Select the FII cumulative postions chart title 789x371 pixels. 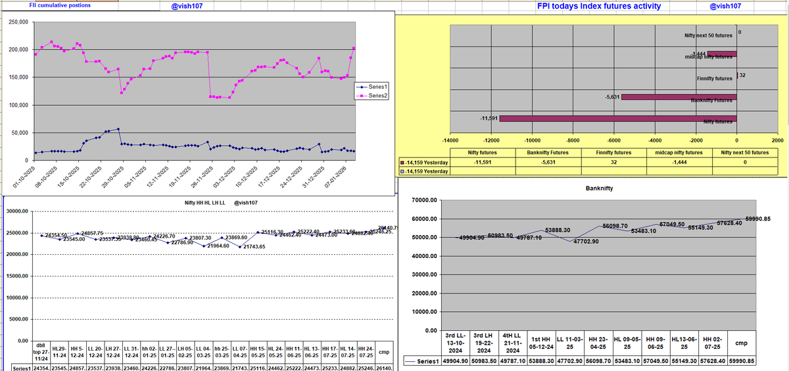click(x=60, y=5)
